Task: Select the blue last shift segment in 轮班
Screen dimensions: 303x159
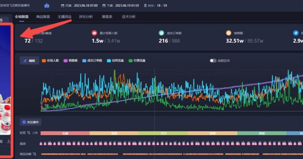Action: click(x=295, y=133)
